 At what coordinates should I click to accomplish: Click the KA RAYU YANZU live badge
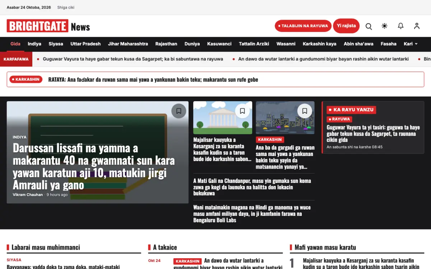coord(351,110)
